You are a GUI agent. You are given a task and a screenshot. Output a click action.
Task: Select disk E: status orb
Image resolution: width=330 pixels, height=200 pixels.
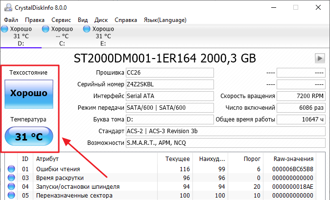87,29
